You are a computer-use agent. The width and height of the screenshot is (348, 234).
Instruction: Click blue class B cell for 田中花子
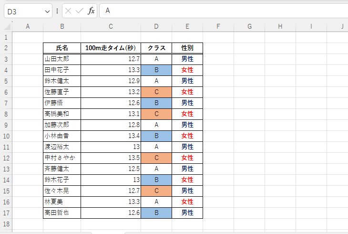(x=156, y=70)
